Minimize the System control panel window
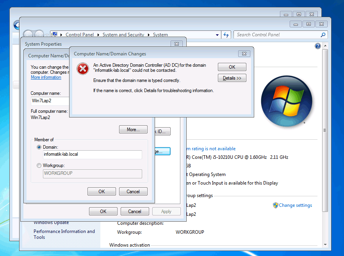Screen dimensions: 344x256 pos(296,24)
